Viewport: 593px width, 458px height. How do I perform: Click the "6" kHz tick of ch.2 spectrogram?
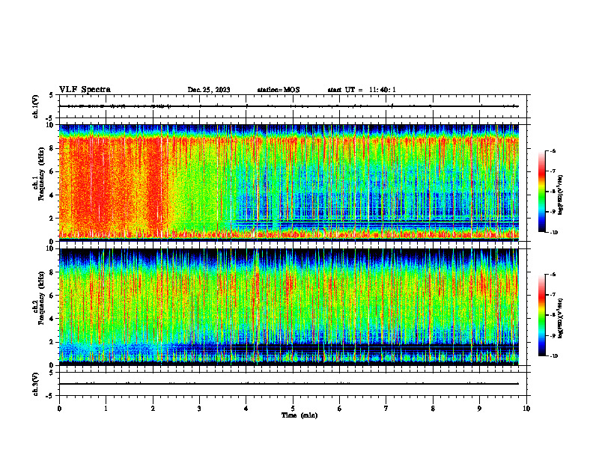pyautogui.click(x=52, y=296)
